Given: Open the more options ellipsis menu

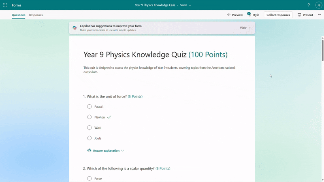Looking at the screenshot, I should click(x=320, y=15).
